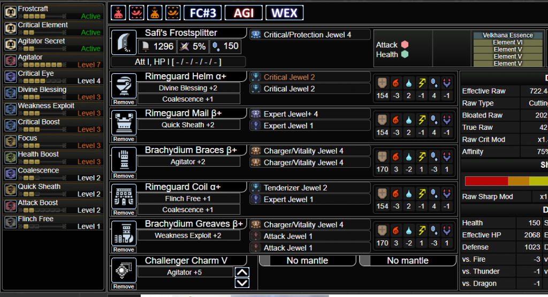Click the Brachydium Braces β+ arm armor icon
The height and width of the screenshot is (297, 548).
click(124, 159)
